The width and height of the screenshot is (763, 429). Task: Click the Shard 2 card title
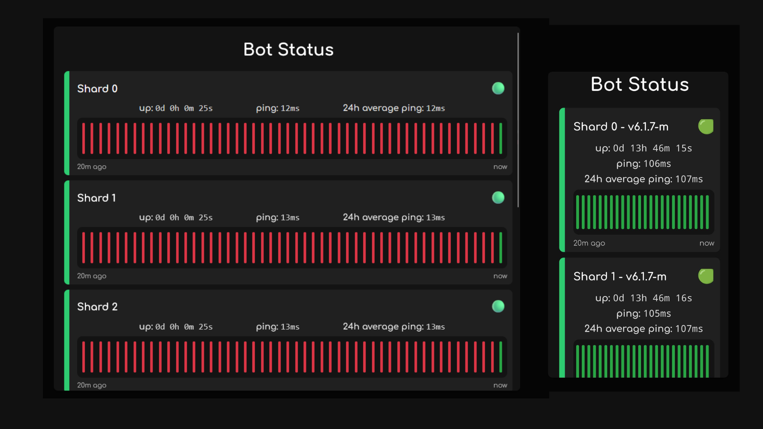click(x=97, y=307)
